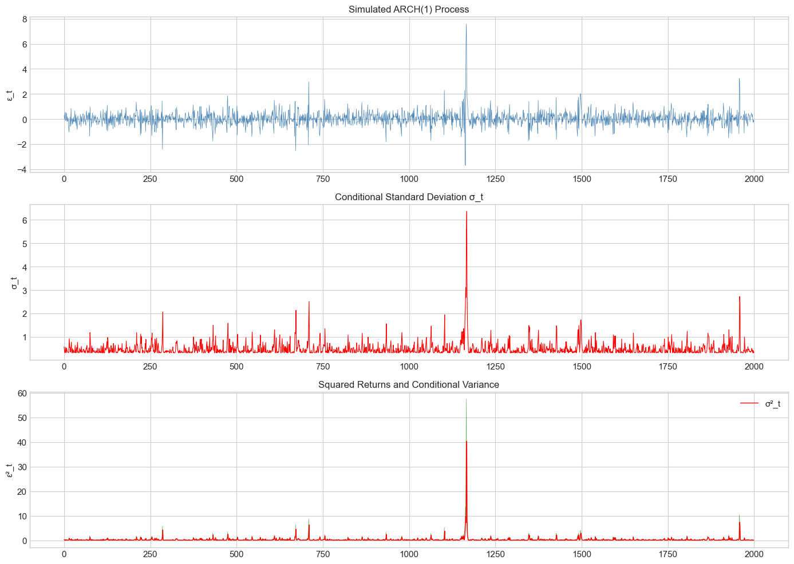Click the "Conditional Standard Deviation σ_t" title
Image resolution: width=794 pixels, height=564 pixels.
[x=409, y=197]
